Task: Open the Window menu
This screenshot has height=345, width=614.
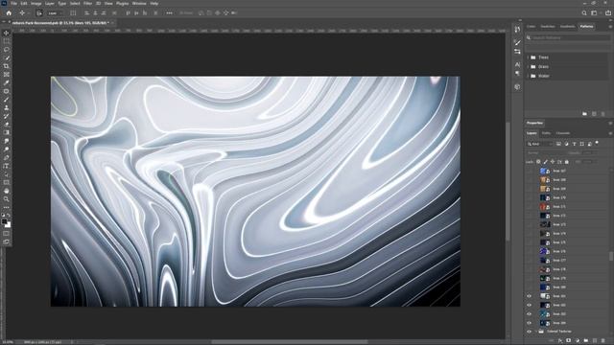Action: [x=139, y=3]
